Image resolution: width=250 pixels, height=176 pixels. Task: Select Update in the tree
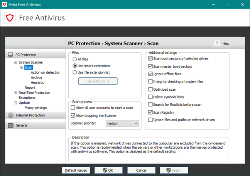24,103
